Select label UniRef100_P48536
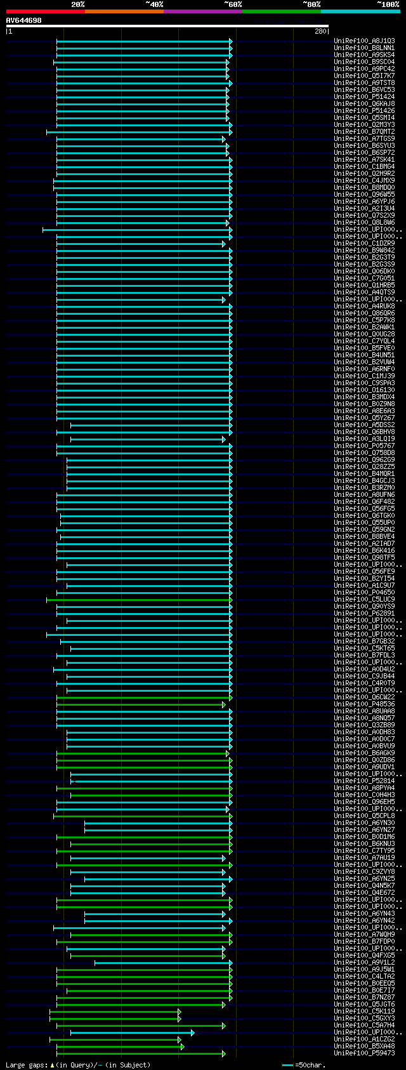 (x=364, y=704)
